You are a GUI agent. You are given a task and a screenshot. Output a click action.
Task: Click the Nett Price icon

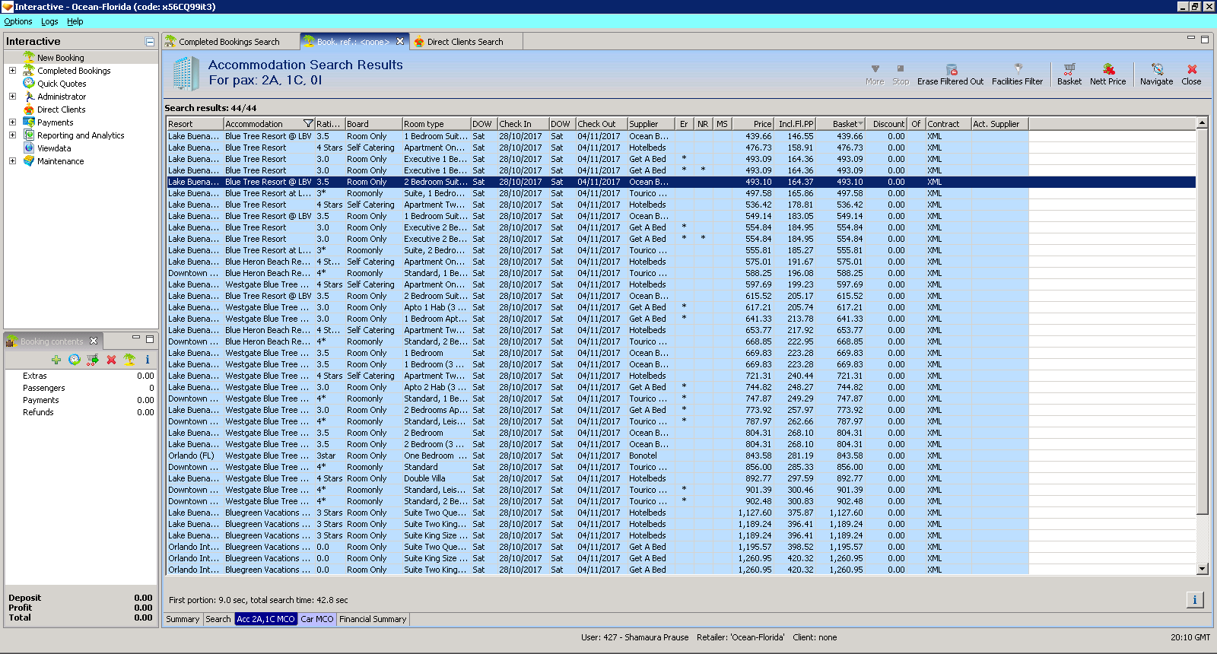click(x=1108, y=69)
